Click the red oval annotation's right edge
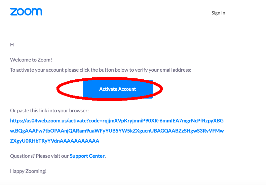Screen dimensions: 266x185 pyautogui.click(x=161, y=89)
